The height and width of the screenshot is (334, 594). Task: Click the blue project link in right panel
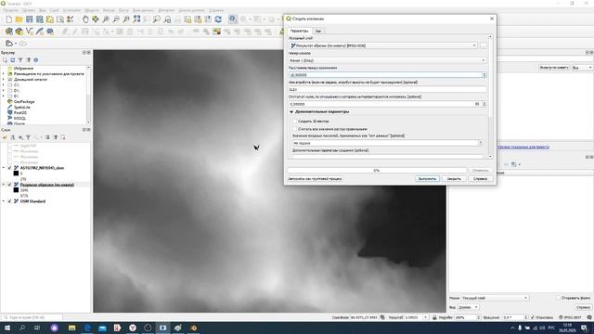523,147
